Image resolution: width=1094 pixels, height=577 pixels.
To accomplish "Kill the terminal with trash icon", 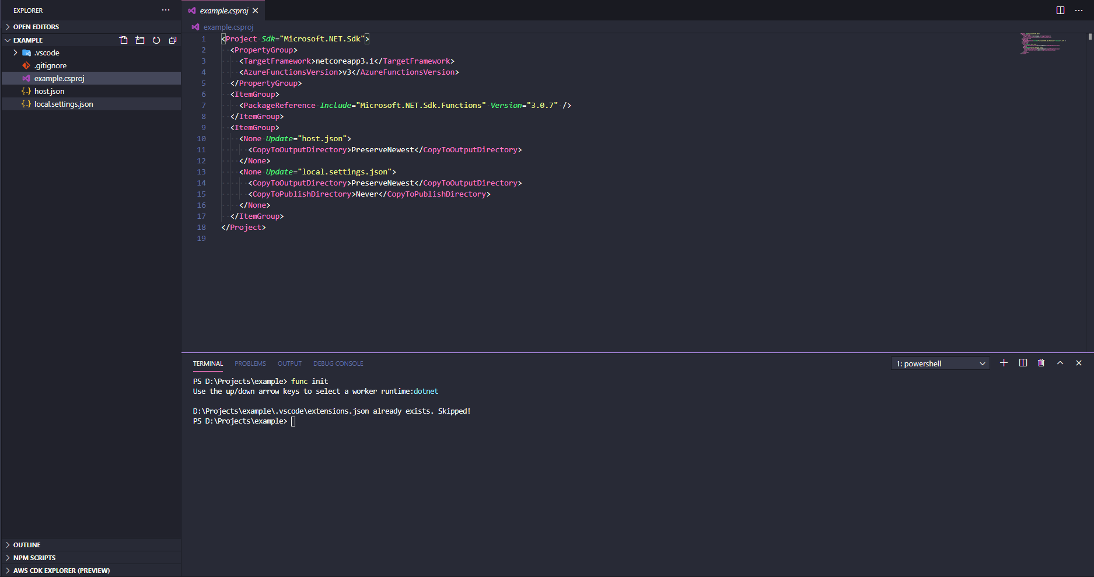I will point(1041,363).
